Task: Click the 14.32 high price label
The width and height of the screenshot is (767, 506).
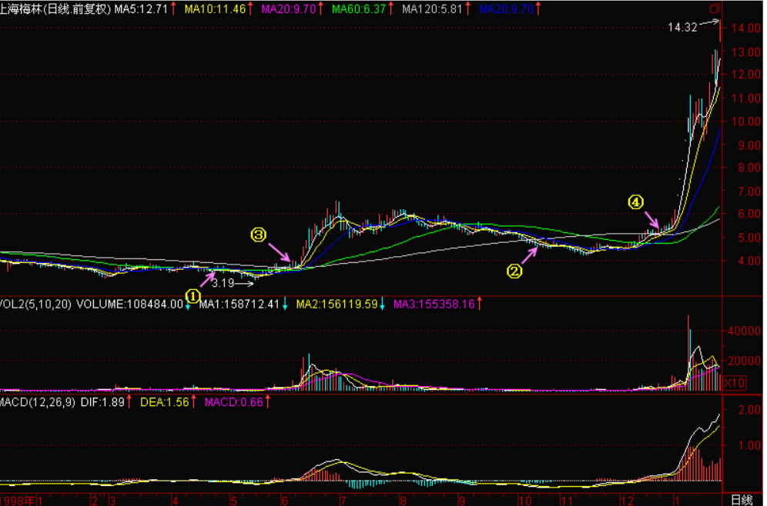Action: [682, 27]
